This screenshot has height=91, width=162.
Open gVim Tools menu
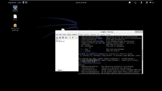click(x=64, y=35)
